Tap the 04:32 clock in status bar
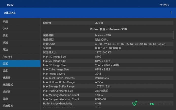The height and width of the screenshot is (110, 176). [10, 5]
